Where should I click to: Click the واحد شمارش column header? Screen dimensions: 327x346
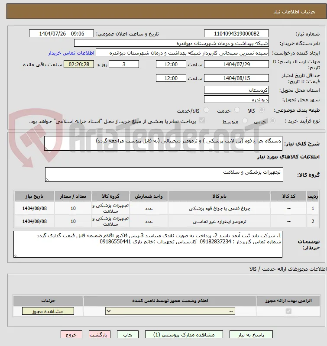click(149, 196)
